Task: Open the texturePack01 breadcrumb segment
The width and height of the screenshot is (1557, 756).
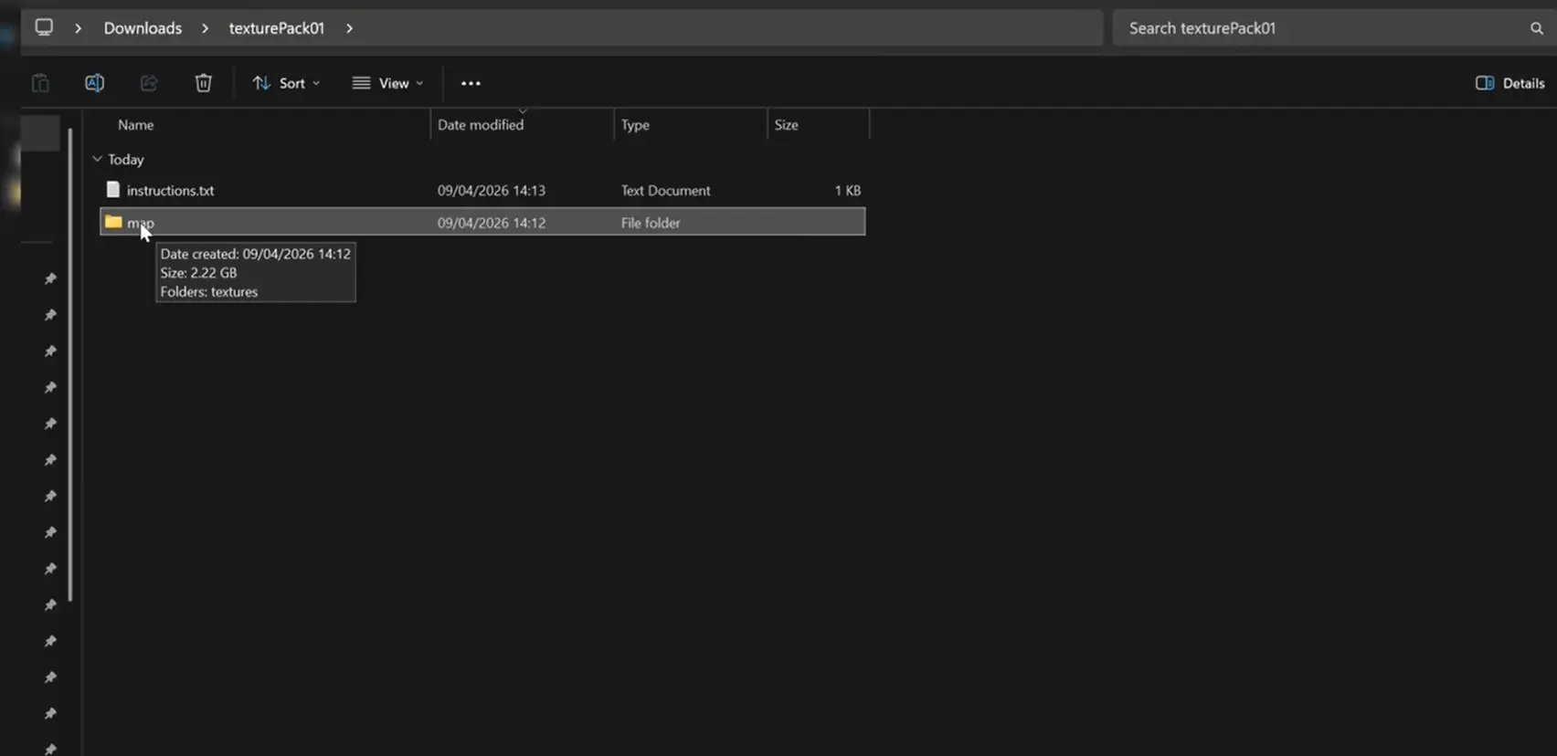Action: click(x=276, y=28)
